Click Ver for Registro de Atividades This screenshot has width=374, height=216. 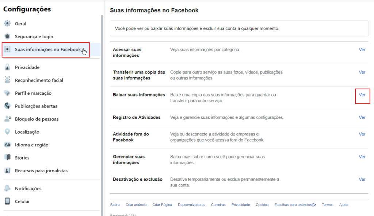[x=362, y=117]
